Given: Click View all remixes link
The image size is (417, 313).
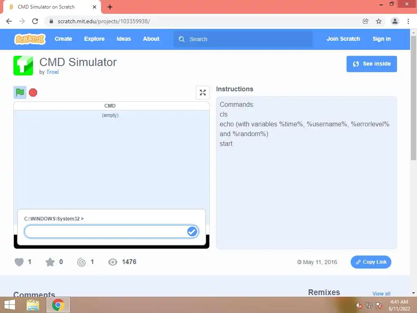Looking at the screenshot, I should pos(381,293).
